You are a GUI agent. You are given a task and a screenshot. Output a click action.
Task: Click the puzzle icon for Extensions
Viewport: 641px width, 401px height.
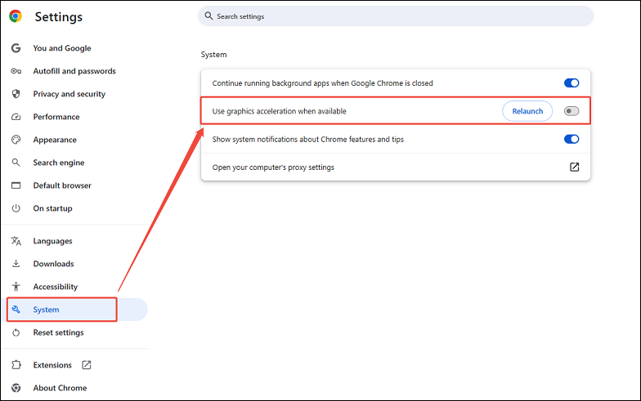coord(16,364)
